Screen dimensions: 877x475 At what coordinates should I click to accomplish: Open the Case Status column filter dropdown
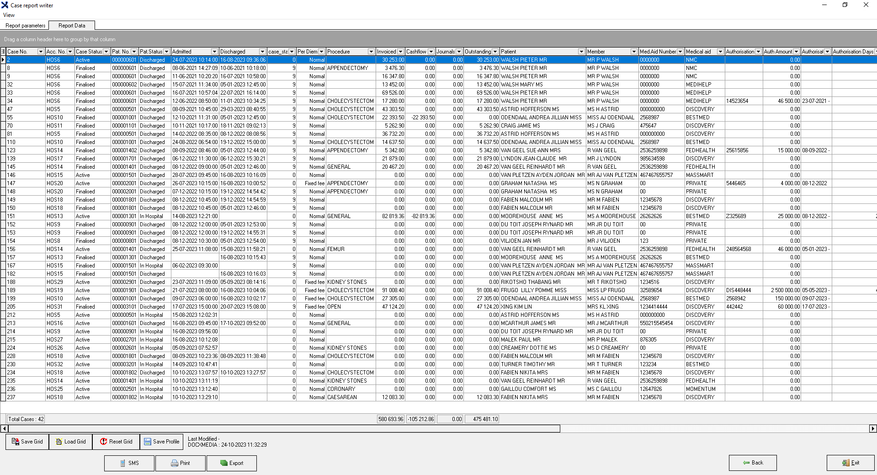pyautogui.click(x=106, y=52)
